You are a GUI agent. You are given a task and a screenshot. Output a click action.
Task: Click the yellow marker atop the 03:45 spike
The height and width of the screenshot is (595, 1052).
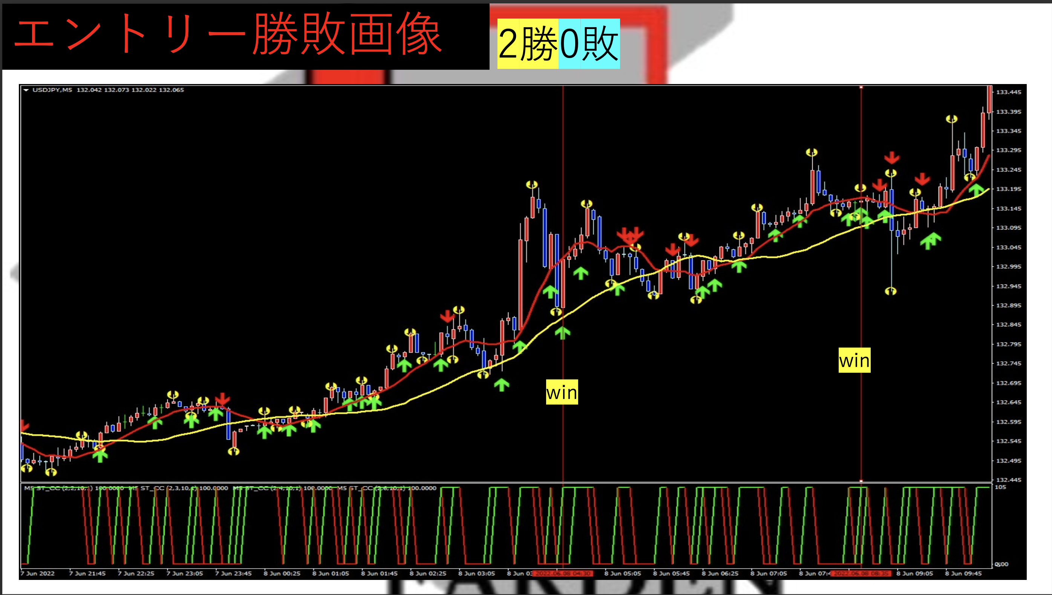532,185
